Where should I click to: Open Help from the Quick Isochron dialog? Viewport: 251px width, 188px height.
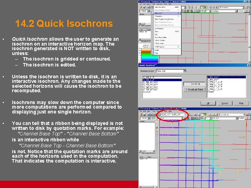[241, 103]
